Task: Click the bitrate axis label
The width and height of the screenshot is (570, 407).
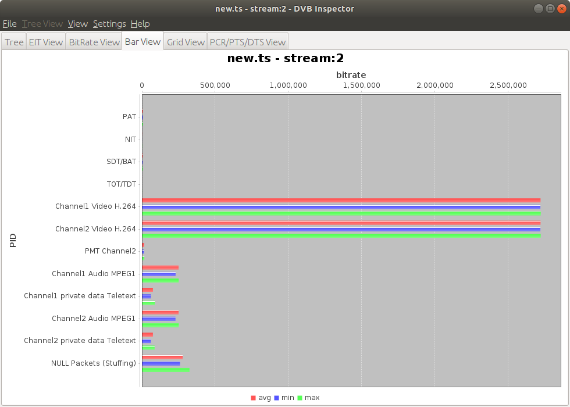Action: tap(351, 75)
